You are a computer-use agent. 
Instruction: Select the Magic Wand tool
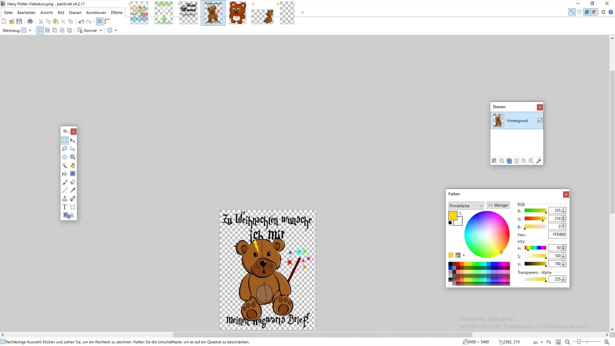(65, 165)
